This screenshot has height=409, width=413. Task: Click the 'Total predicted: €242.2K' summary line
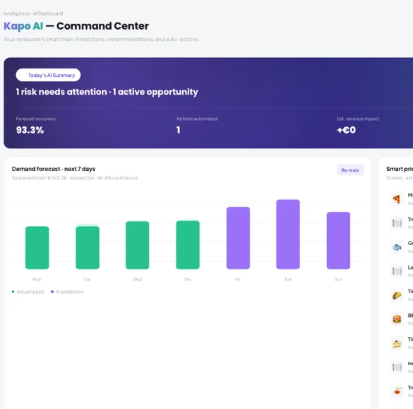point(75,178)
